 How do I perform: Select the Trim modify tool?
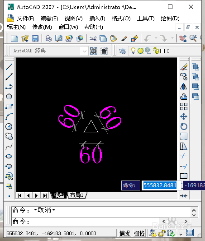(184, 156)
